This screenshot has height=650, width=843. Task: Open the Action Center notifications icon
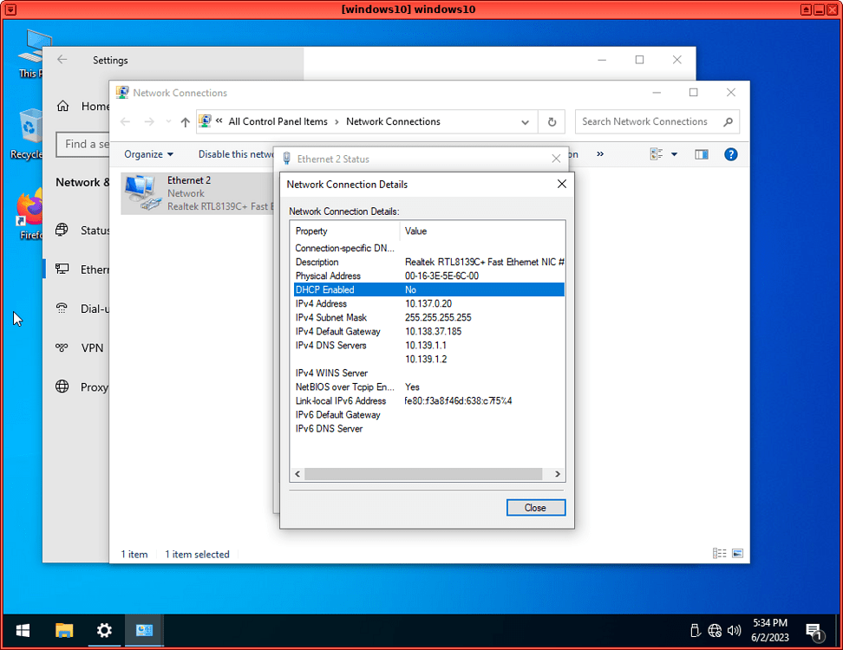[x=815, y=632]
